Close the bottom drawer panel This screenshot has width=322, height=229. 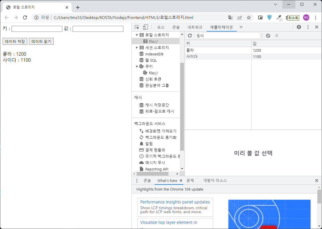pyautogui.click(x=317, y=180)
